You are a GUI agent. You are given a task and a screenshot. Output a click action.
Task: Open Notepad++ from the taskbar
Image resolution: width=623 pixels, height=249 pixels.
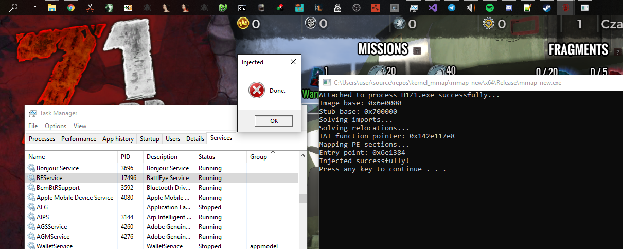(x=527, y=8)
